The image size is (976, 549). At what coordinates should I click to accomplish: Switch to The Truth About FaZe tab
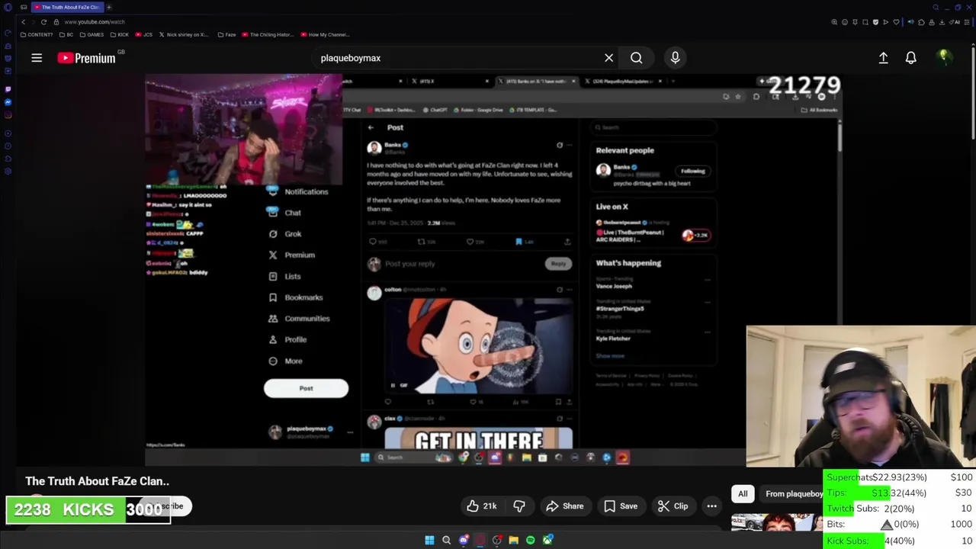pyautogui.click(x=68, y=7)
